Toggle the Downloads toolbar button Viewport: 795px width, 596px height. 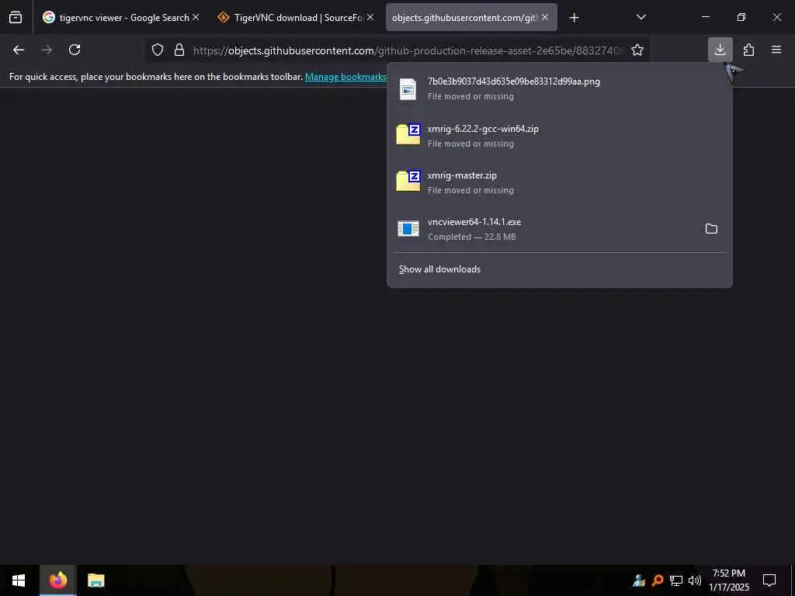720,50
